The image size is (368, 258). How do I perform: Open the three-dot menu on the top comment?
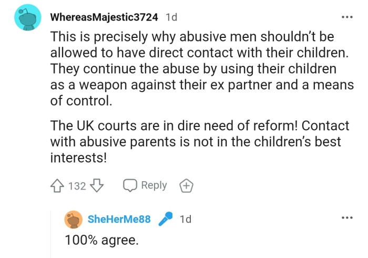pos(346,17)
